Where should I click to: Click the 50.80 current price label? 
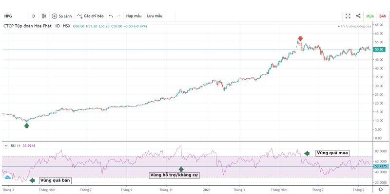coord(379,50)
